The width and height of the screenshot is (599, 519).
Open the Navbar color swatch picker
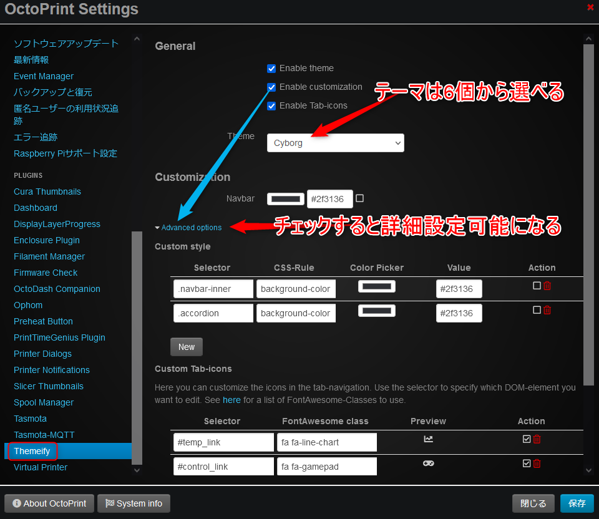(286, 198)
